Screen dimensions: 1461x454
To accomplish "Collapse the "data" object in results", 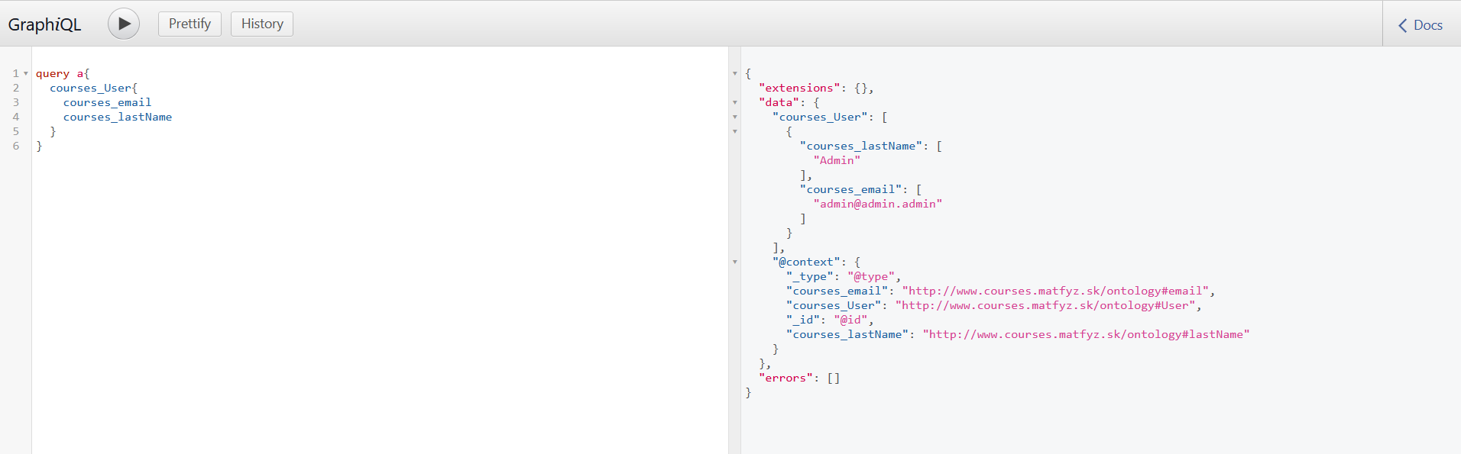I will pos(735,103).
